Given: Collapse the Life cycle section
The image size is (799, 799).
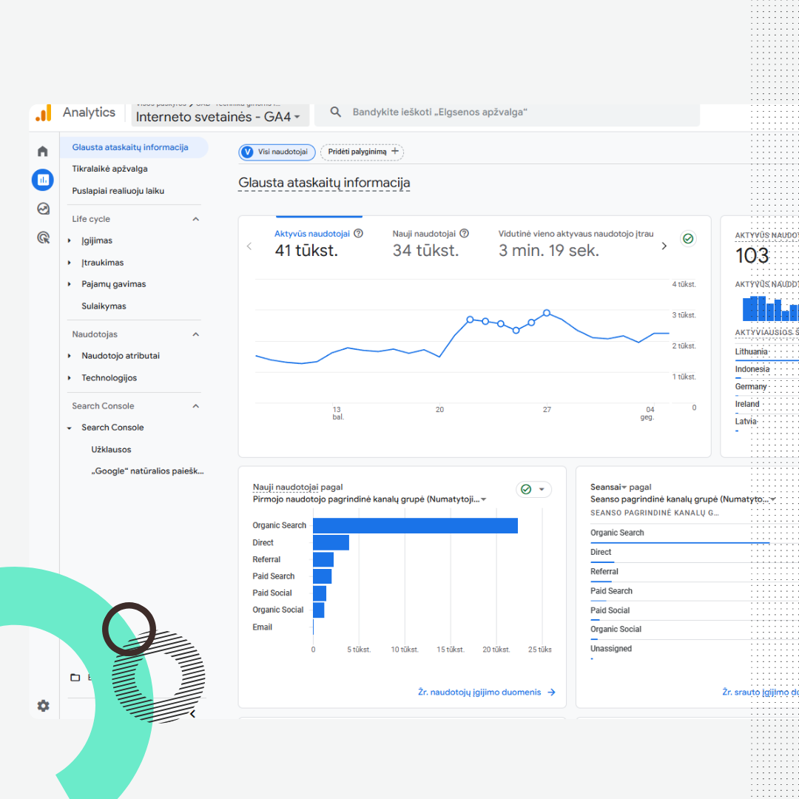Looking at the screenshot, I should point(196,219).
